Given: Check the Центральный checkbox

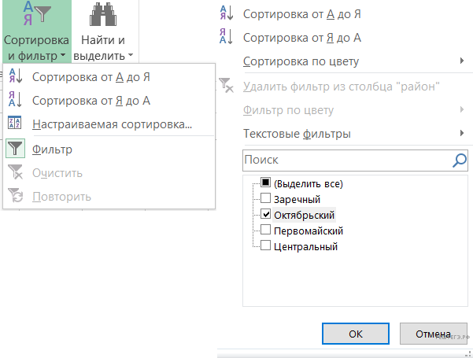Looking at the screenshot, I should pos(266,246).
